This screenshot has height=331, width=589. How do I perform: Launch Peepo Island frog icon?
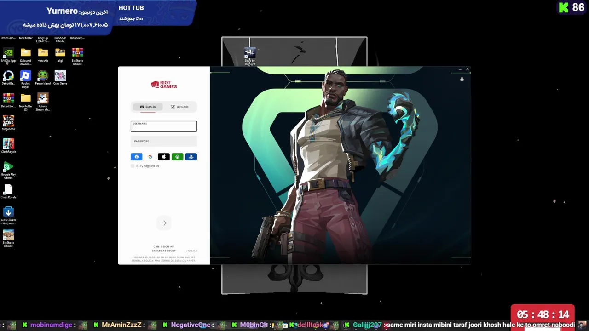[43, 78]
